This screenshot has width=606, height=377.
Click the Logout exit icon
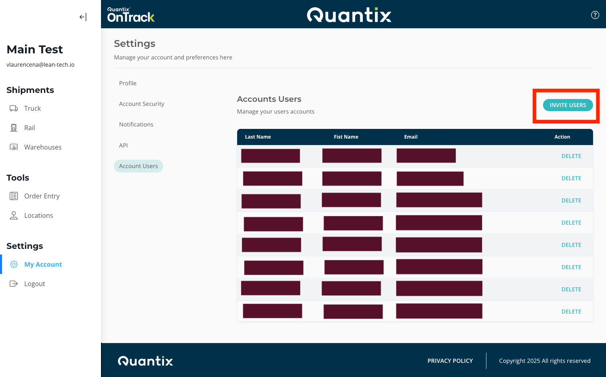[x=14, y=284]
